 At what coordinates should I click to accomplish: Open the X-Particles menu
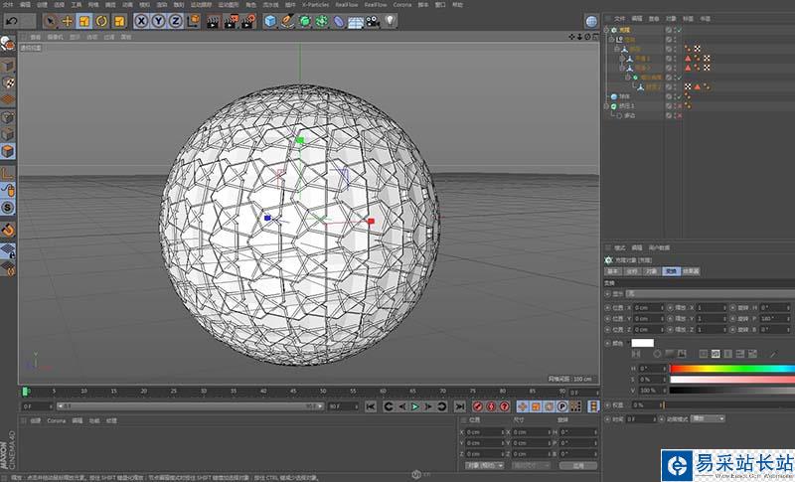(317, 5)
